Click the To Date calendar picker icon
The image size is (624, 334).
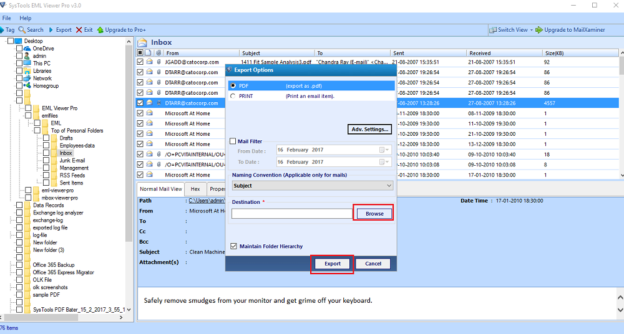[x=384, y=162]
